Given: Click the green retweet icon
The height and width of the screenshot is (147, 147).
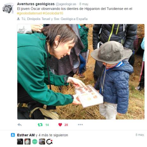Looking at the screenshot, I should pos(40,125).
